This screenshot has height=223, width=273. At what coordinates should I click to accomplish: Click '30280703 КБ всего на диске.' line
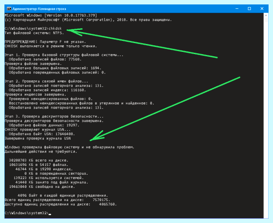(39, 160)
